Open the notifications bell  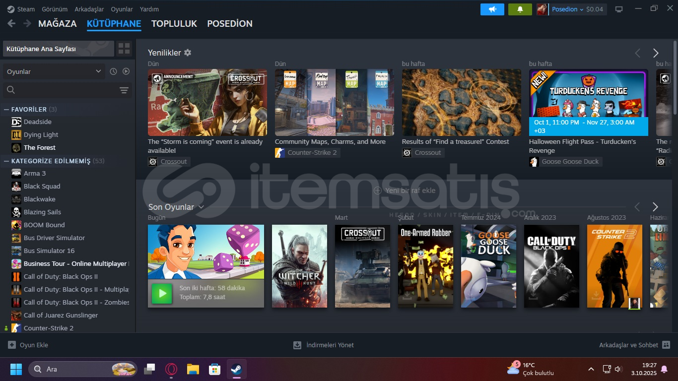(x=520, y=9)
